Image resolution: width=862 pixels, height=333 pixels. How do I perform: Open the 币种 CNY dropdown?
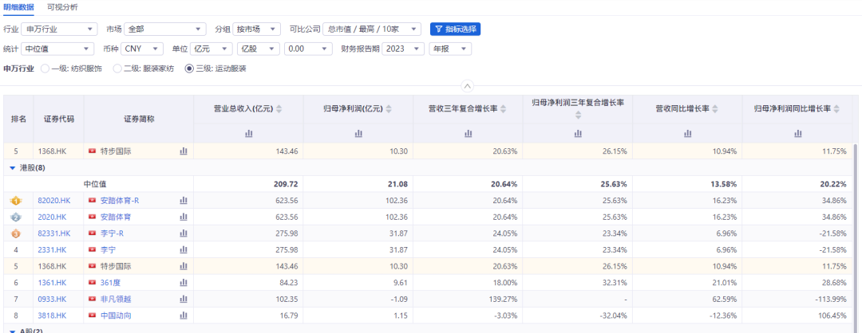tap(142, 49)
